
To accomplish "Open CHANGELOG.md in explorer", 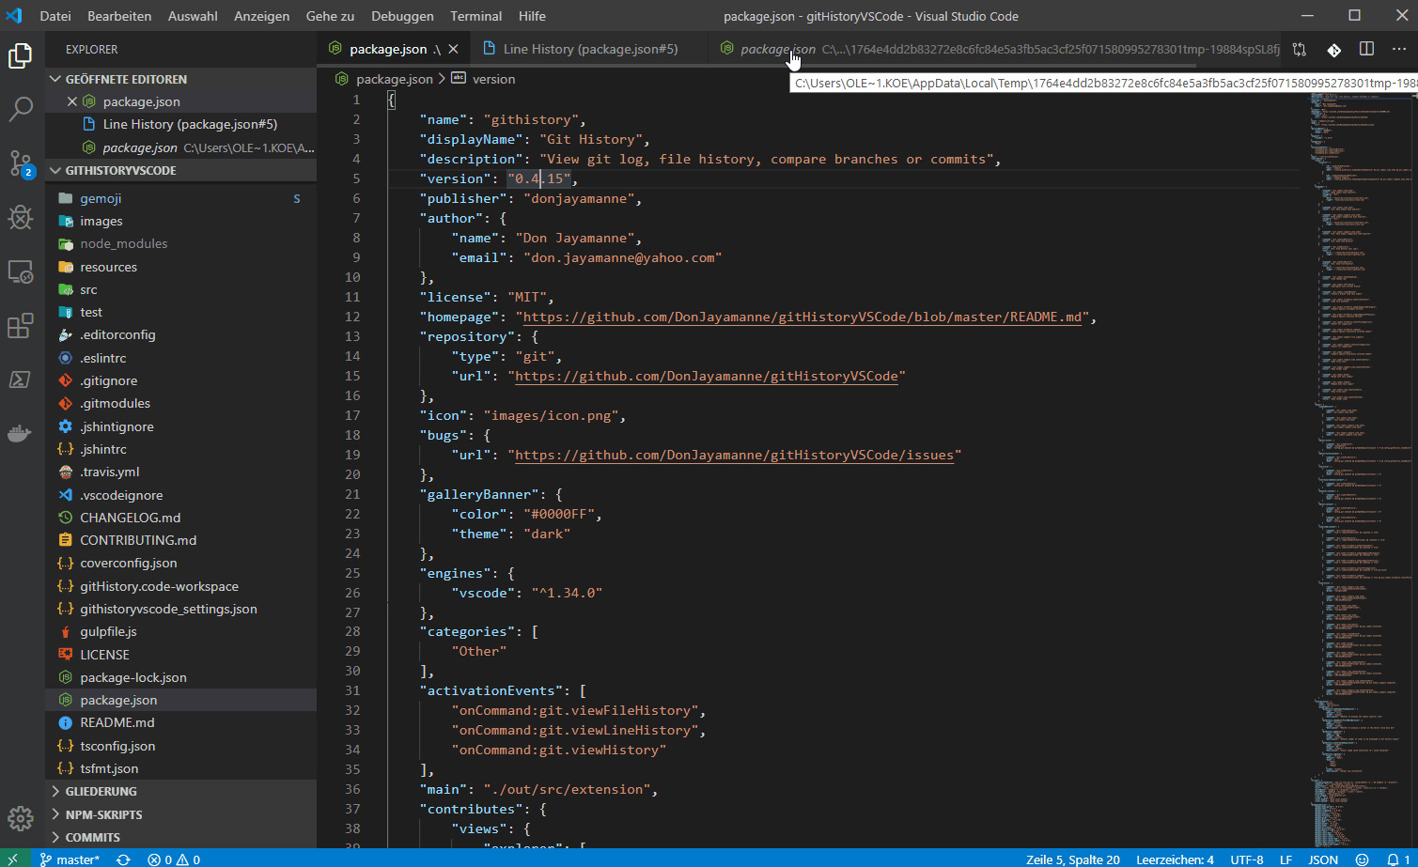I will (x=180, y=518).
